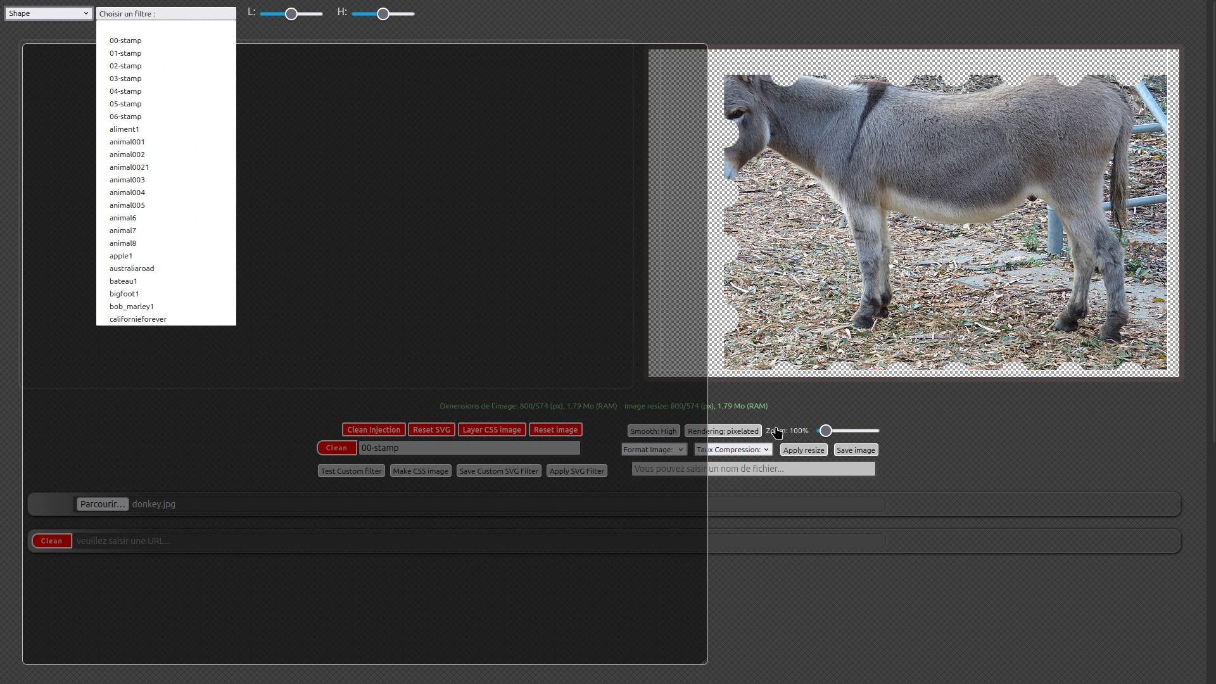Click Apply SVG Filter button
The height and width of the screenshot is (684, 1216).
point(576,471)
